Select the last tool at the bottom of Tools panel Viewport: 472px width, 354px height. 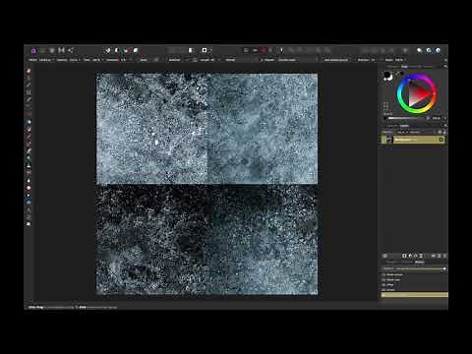click(x=29, y=224)
